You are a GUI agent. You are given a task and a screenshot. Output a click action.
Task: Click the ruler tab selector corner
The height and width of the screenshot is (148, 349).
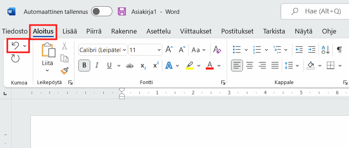tap(5, 94)
